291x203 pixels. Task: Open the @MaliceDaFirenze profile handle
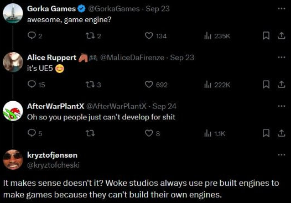pos(132,58)
